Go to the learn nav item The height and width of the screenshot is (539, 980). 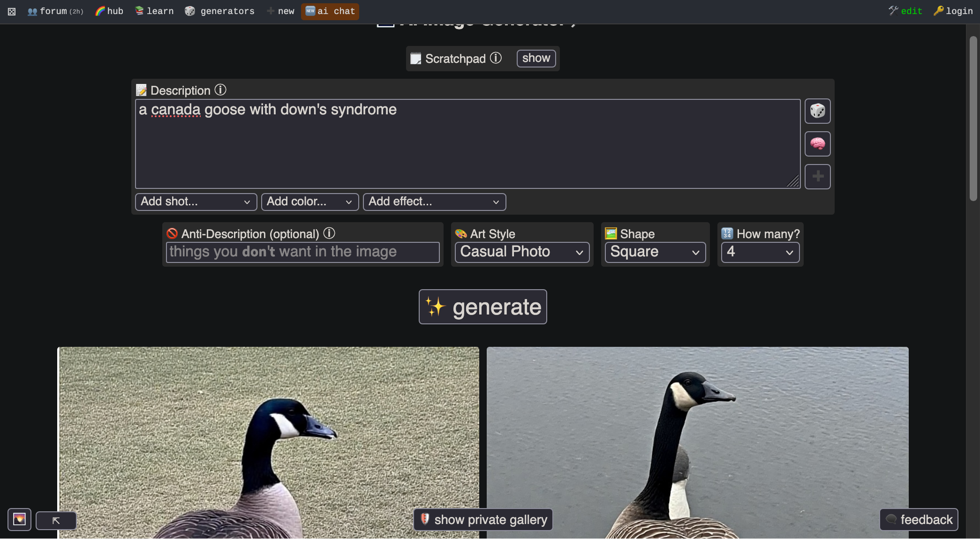coord(154,11)
